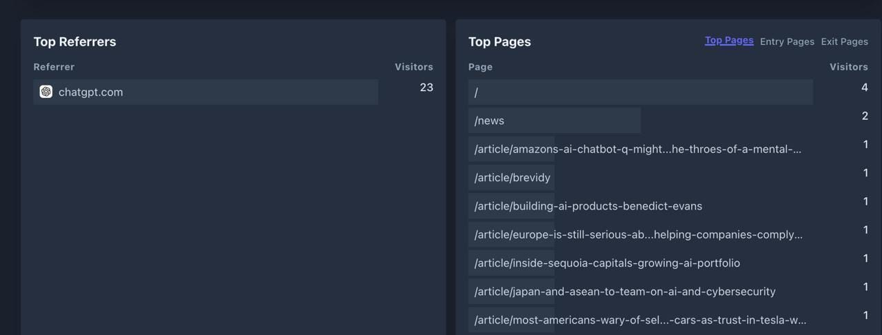The width and height of the screenshot is (882, 335).
Task: Open the chatgpt.com referrer entry
Action: tap(90, 92)
